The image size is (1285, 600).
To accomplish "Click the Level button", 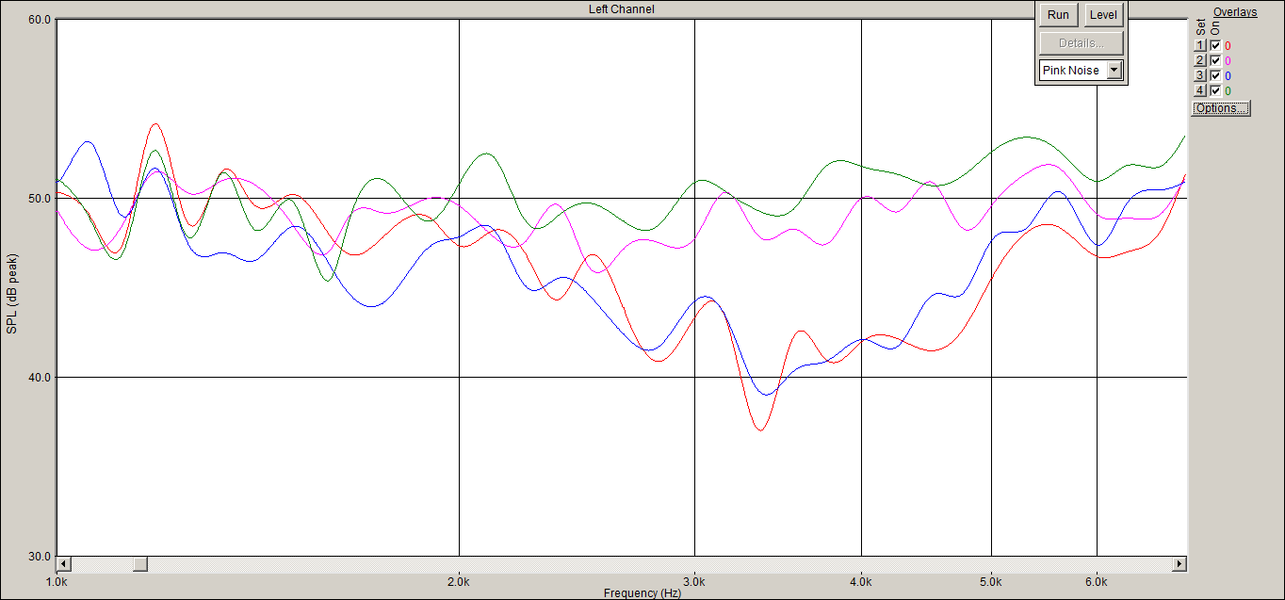I will pos(1103,15).
